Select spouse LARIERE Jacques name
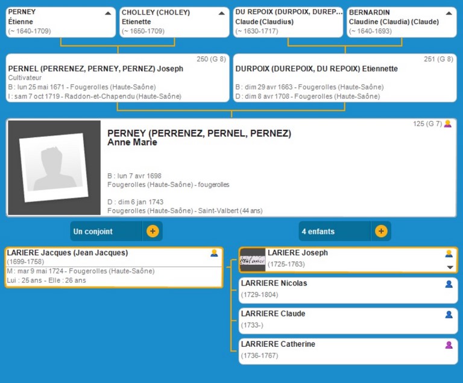 pos(68,253)
